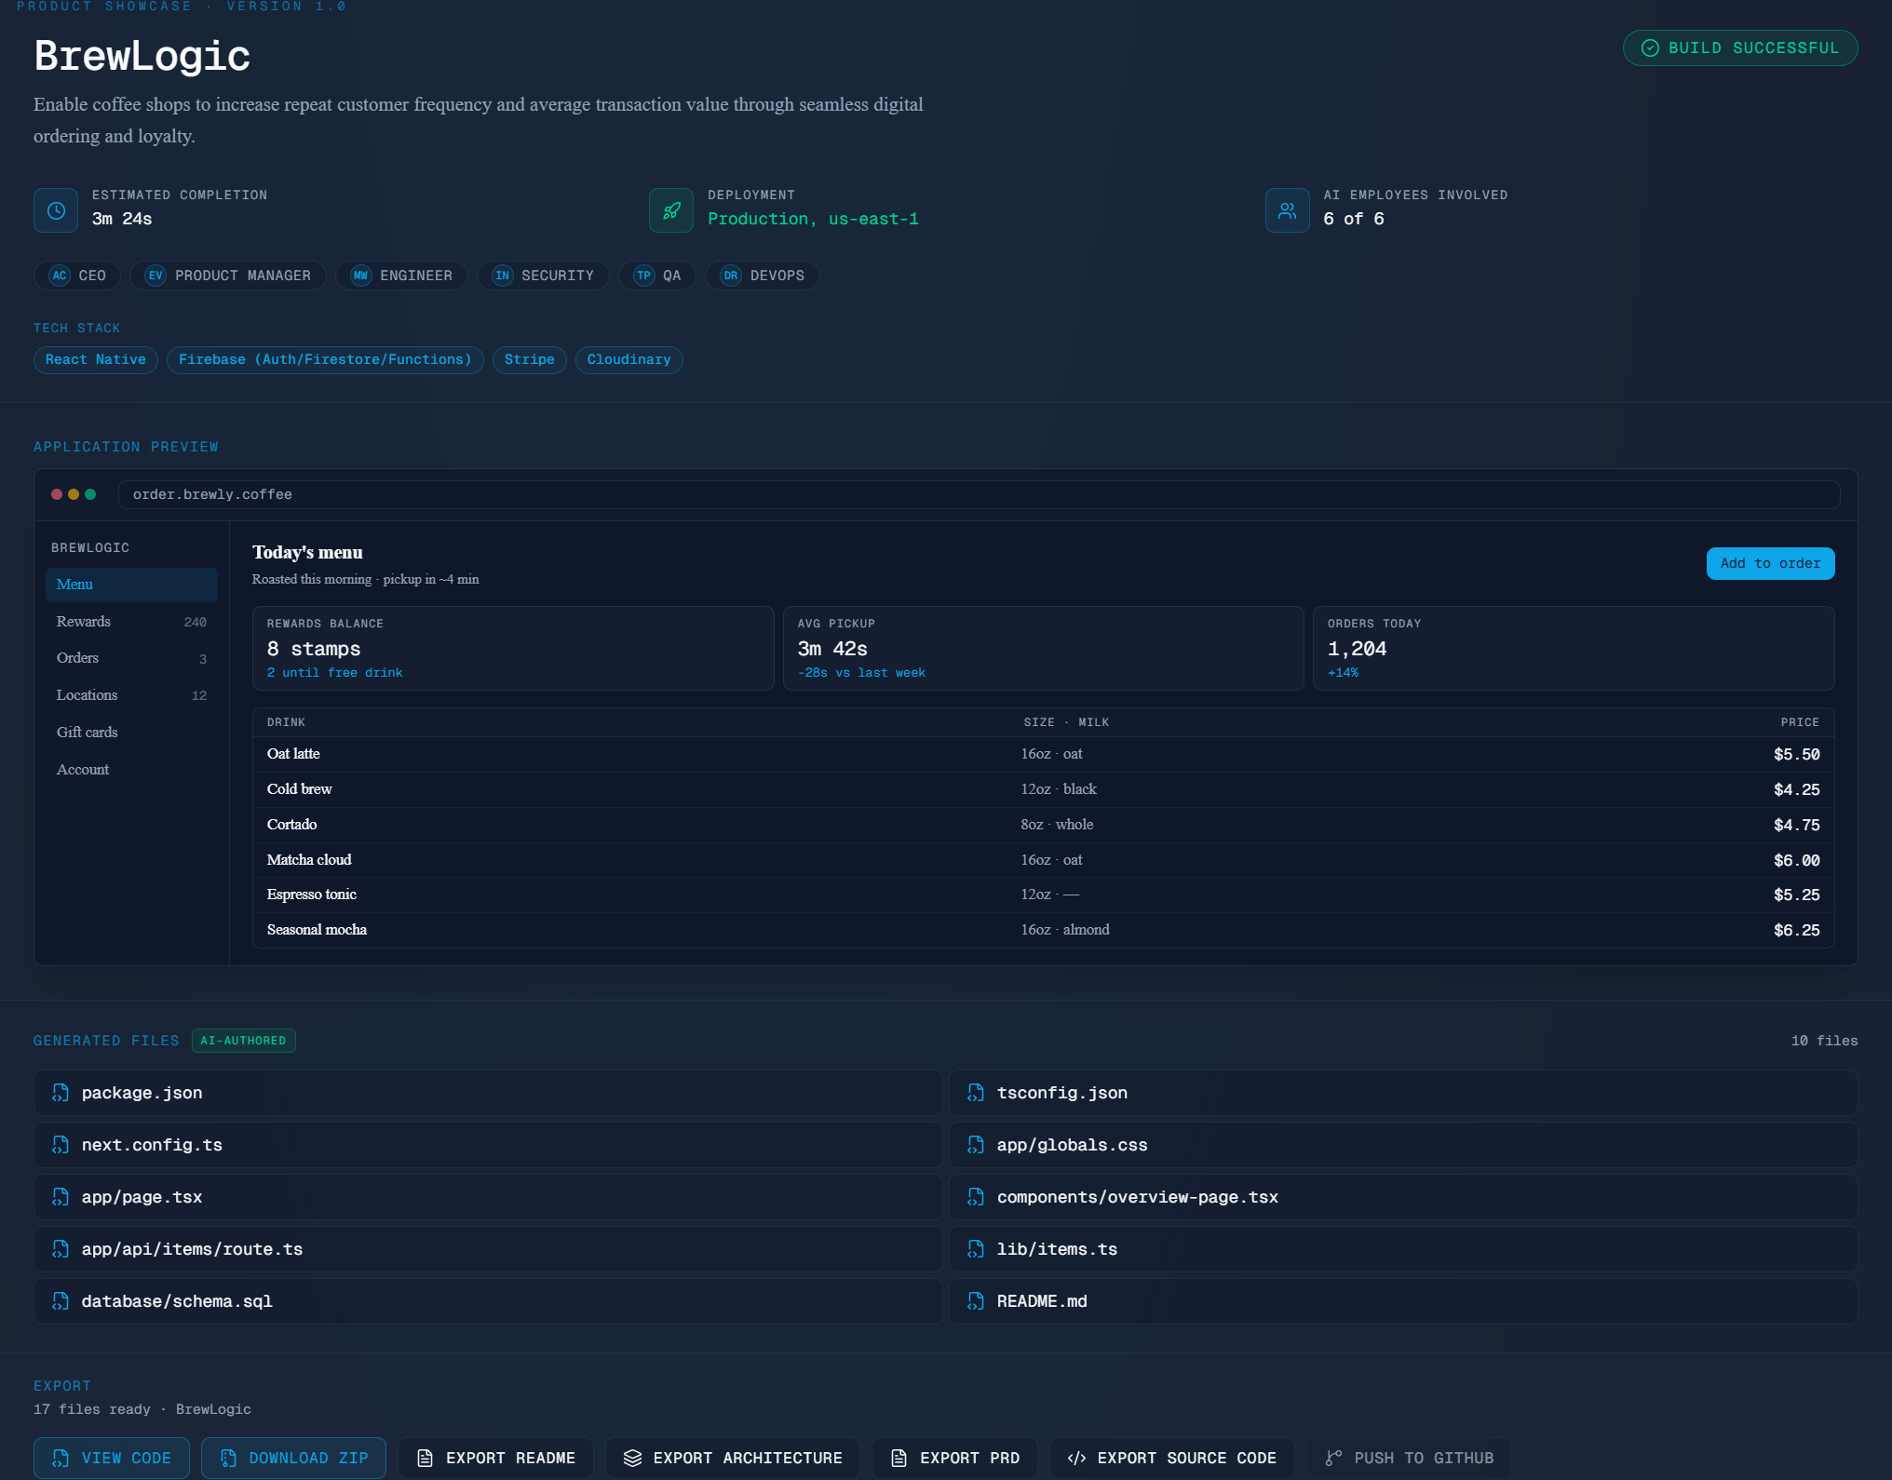1892x1480 pixels.
Task: Click the file icon next to next.config.ts
Action: (x=61, y=1145)
